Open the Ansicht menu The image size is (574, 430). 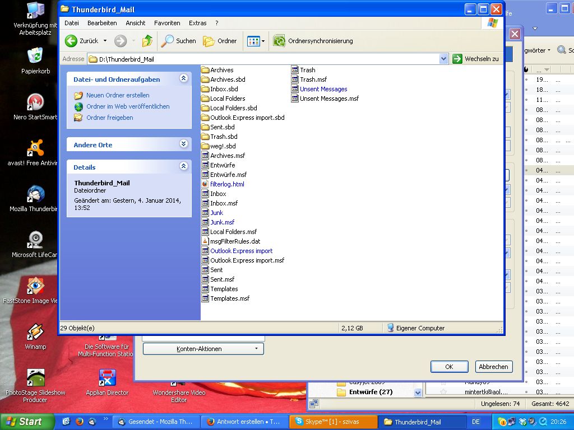(136, 23)
